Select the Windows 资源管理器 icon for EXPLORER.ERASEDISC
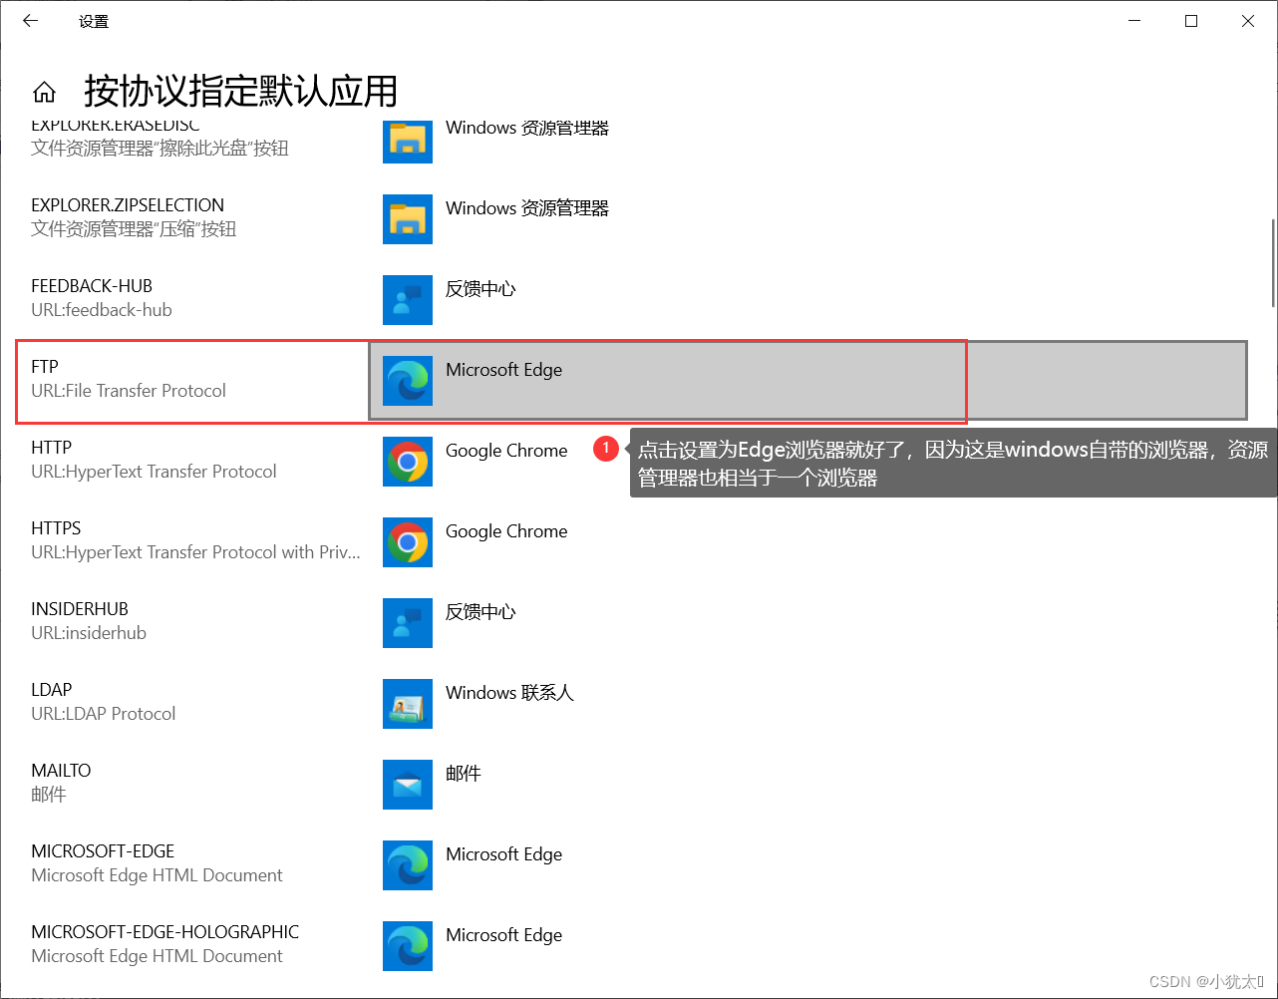Viewport: 1278px width, 999px height. [x=408, y=142]
